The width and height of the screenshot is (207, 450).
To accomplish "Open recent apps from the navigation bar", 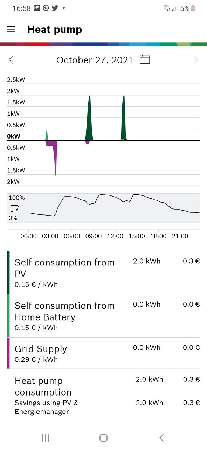I will pyautogui.click(x=46, y=438).
